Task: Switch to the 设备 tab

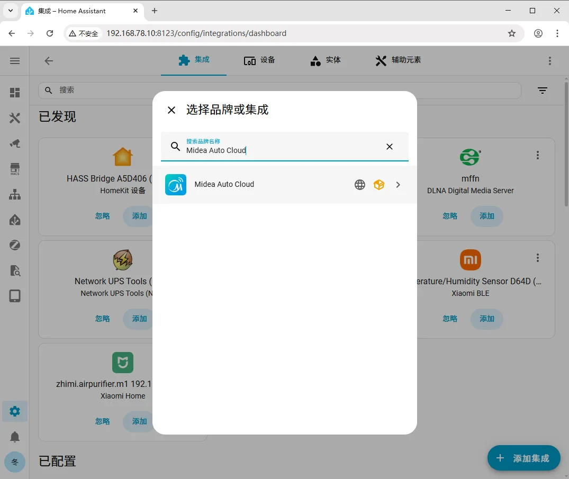Action: point(259,60)
